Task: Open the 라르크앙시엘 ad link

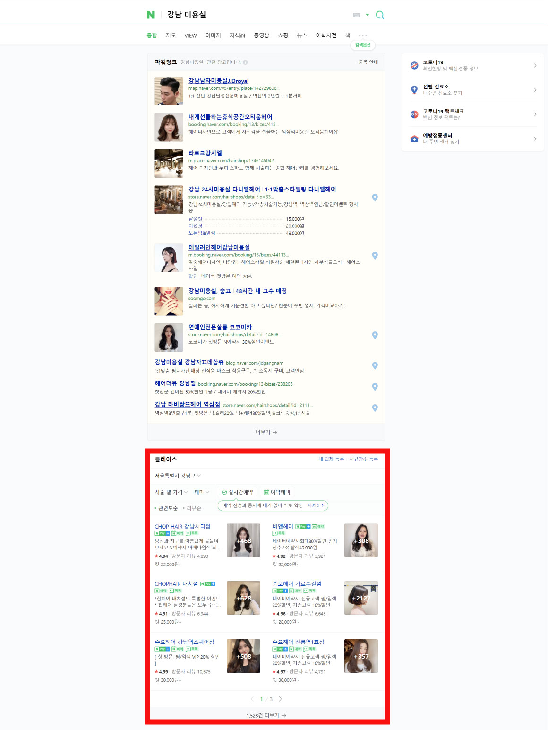Action: 205,153
